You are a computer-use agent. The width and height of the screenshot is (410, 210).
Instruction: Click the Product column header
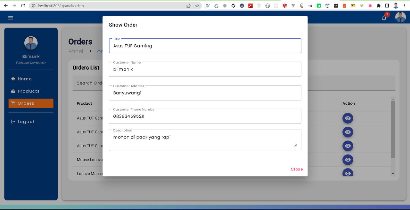pyautogui.click(x=85, y=103)
